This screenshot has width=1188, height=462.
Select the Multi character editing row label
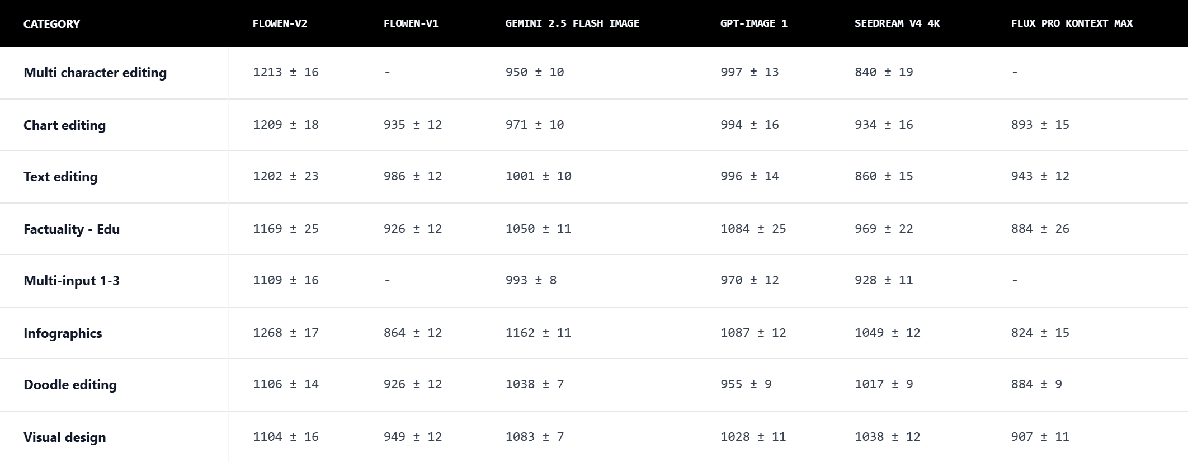pos(95,73)
